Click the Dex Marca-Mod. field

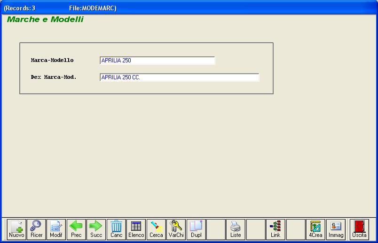coord(179,77)
